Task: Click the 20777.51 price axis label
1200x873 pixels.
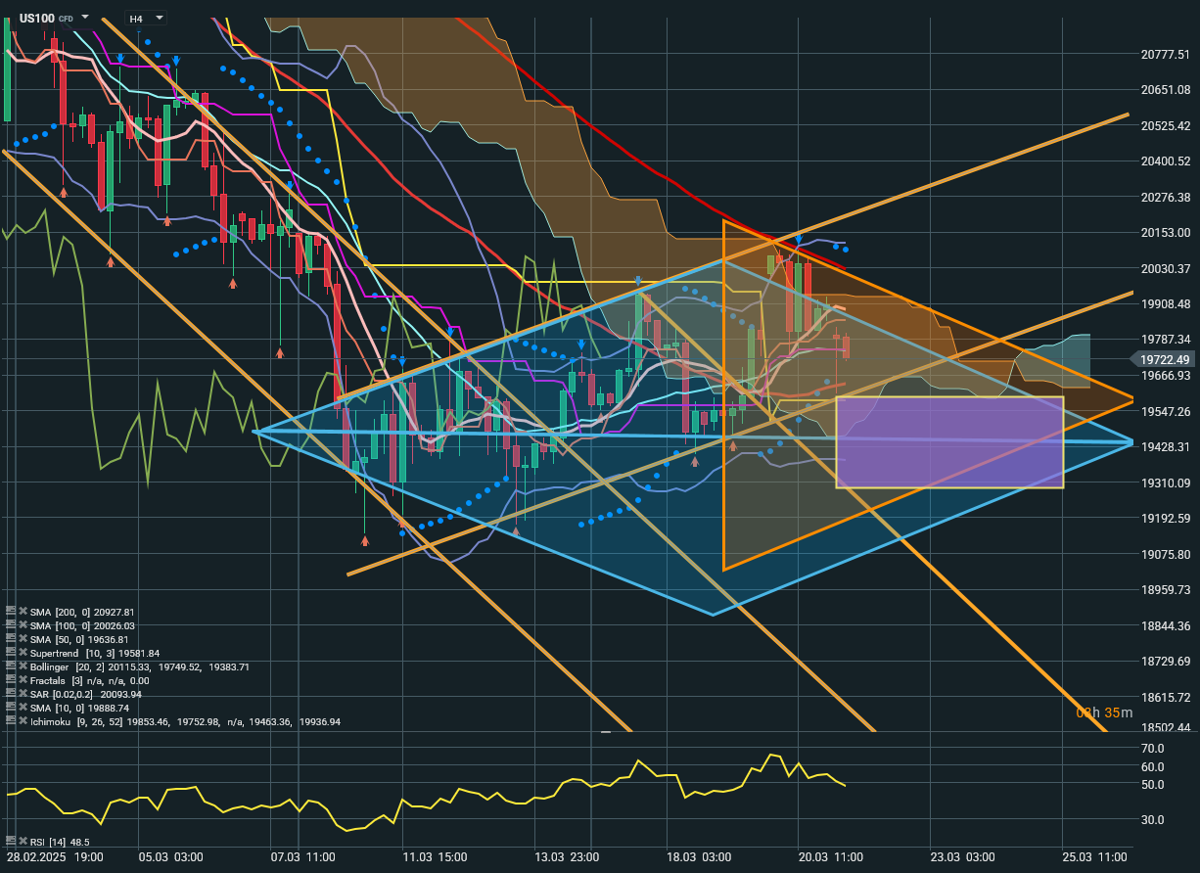Action: click(1165, 54)
